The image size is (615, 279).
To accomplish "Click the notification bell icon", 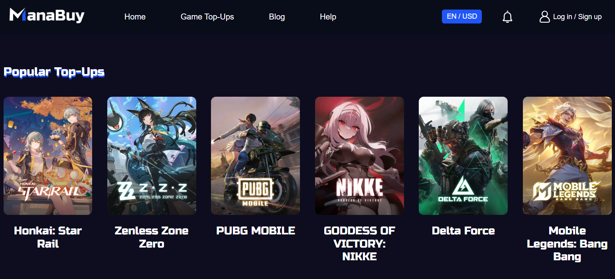I will pyautogui.click(x=507, y=17).
